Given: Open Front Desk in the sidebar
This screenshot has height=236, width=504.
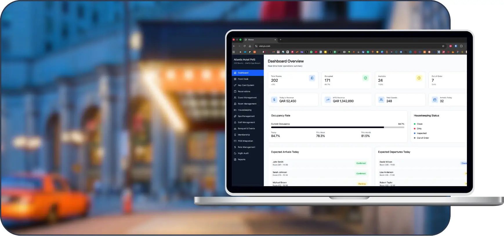Looking at the screenshot, I should pyautogui.click(x=243, y=79).
